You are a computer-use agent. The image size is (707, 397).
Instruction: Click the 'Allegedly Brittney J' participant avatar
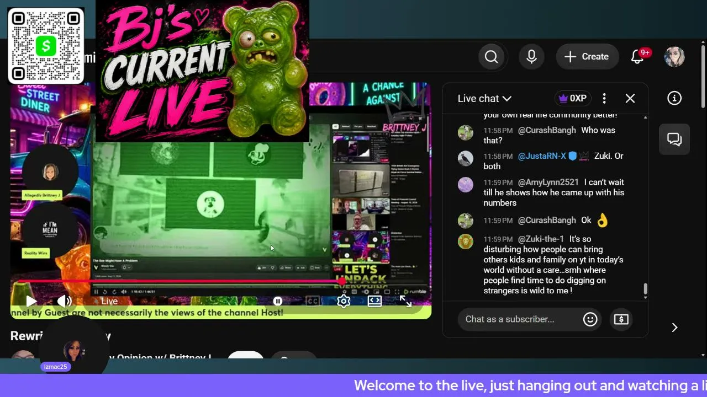click(x=50, y=173)
